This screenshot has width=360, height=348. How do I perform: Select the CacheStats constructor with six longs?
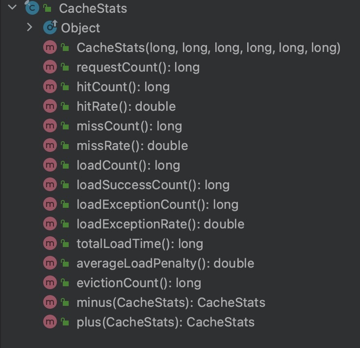pyautogui.click(x=208, y=48)
